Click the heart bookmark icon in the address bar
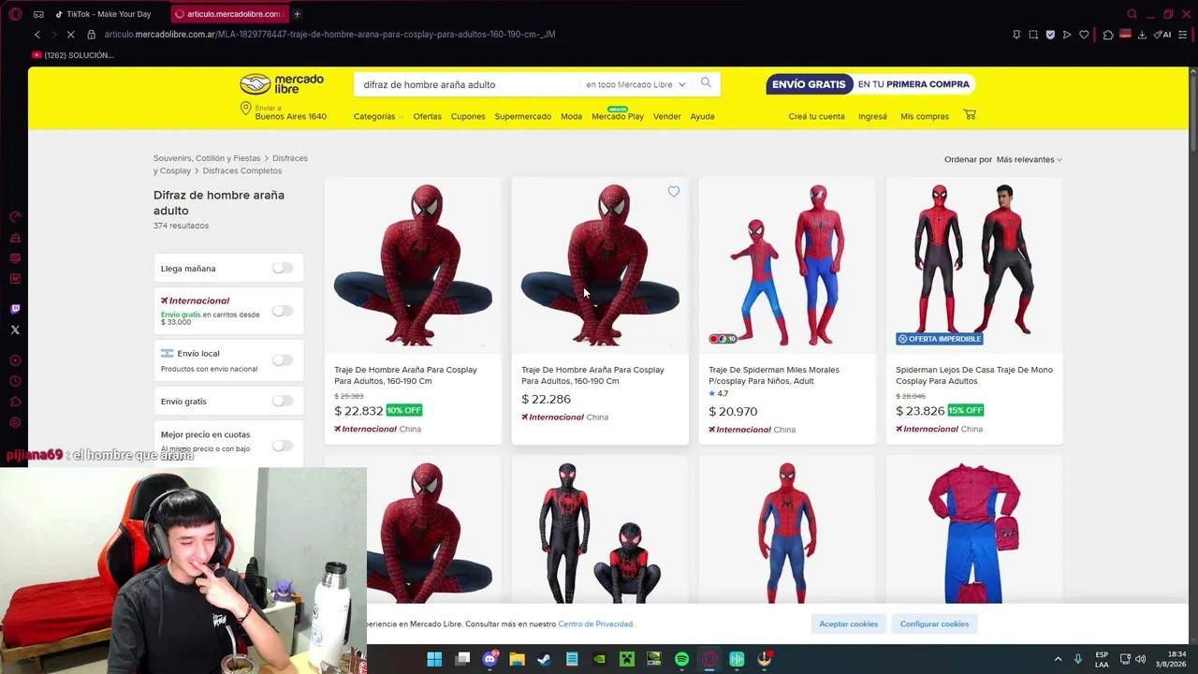This screenshot has height=674, width=1198. pos(1084,35)
